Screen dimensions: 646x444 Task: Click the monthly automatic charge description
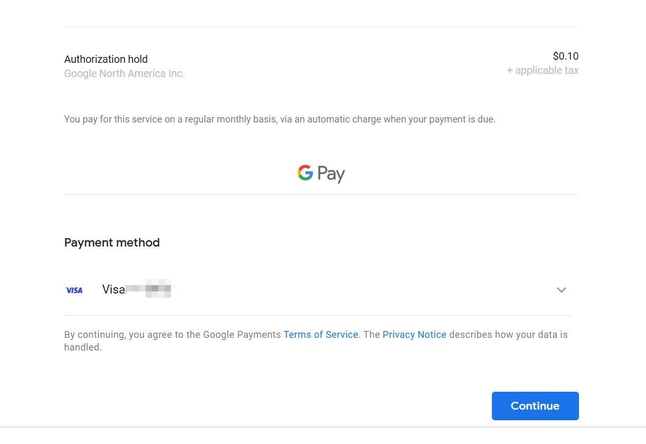280,119
